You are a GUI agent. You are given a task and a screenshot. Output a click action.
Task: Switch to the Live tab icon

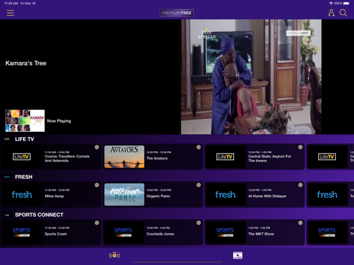pyautogui.click(x=114, y=255)
